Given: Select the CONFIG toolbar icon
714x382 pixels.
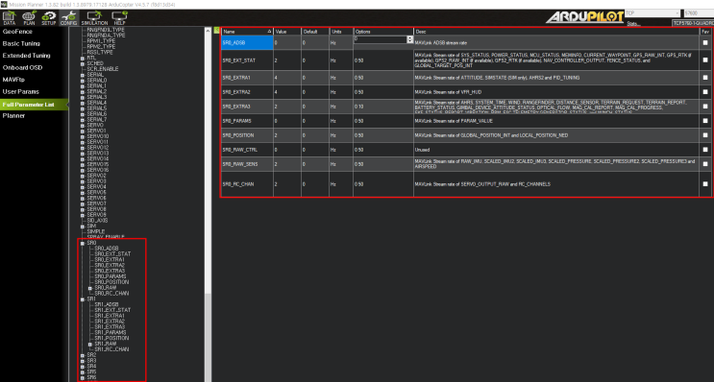Looking at the screenshot, I should pyautogui.click(x=69, y=18).
